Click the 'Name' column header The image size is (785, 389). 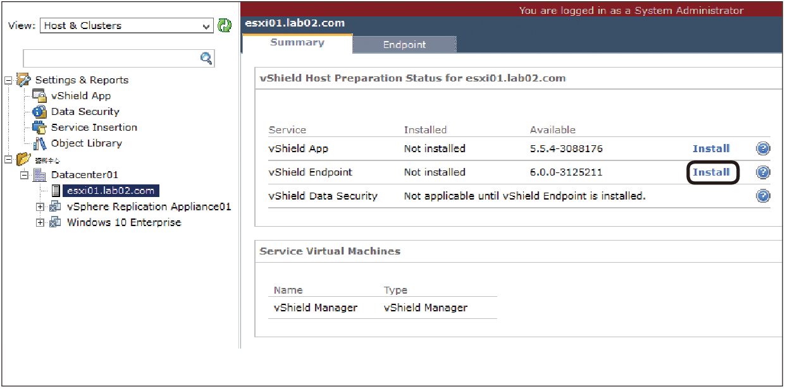point(288,290)
